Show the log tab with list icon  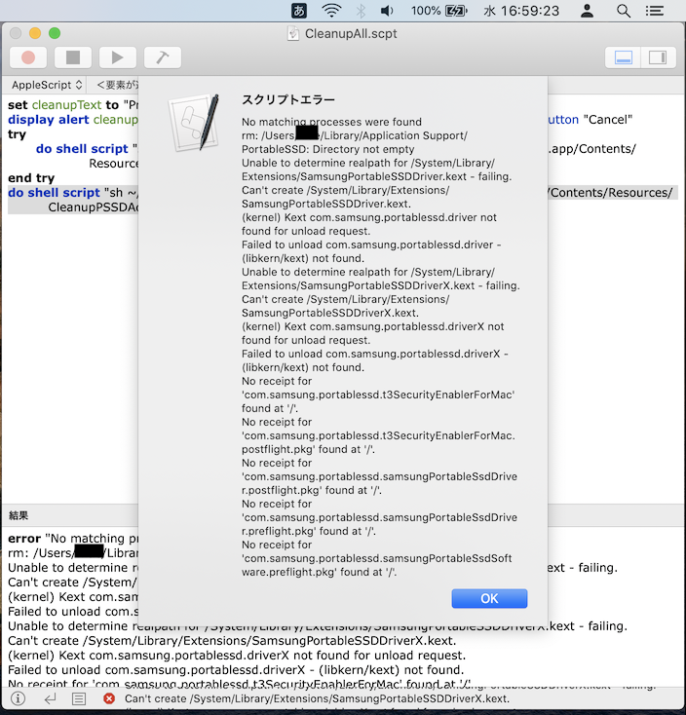79,698
